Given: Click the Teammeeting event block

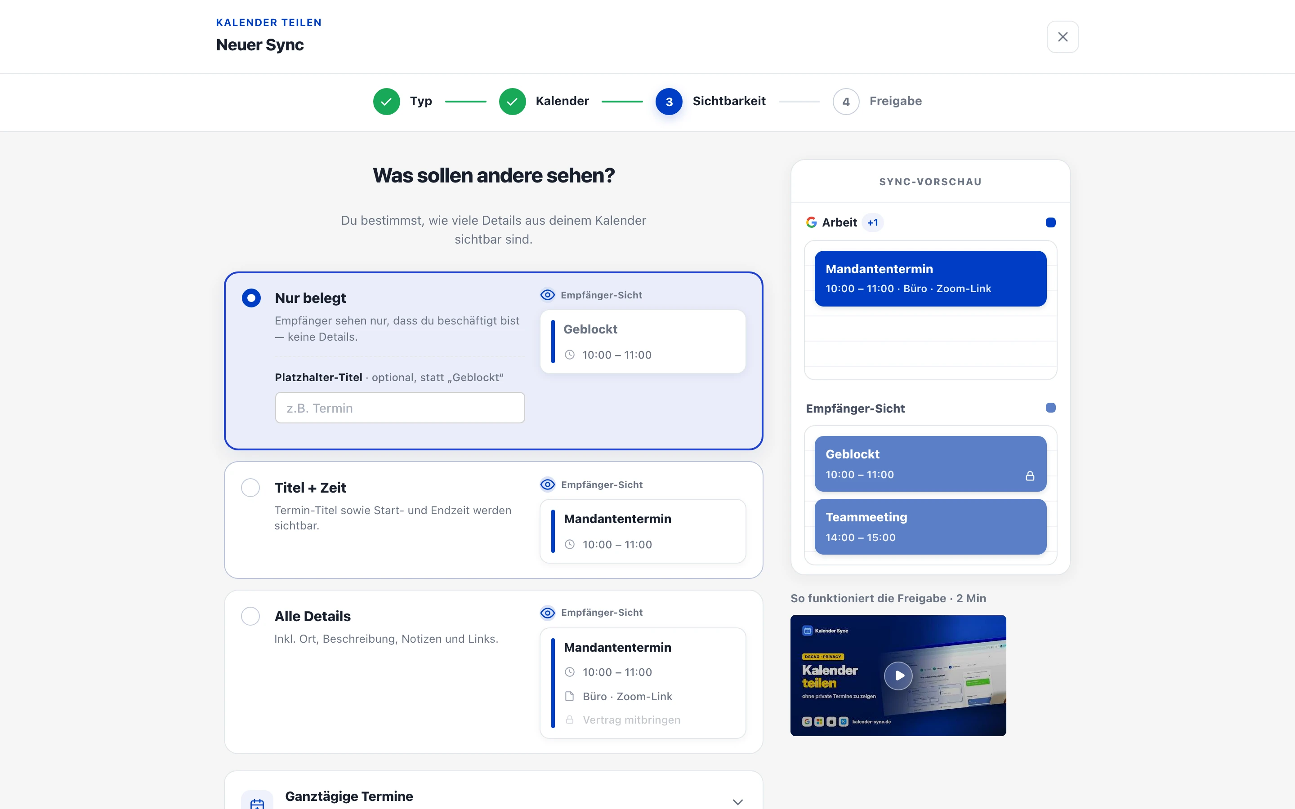Looking at the screenshot, I should (930, 526).
